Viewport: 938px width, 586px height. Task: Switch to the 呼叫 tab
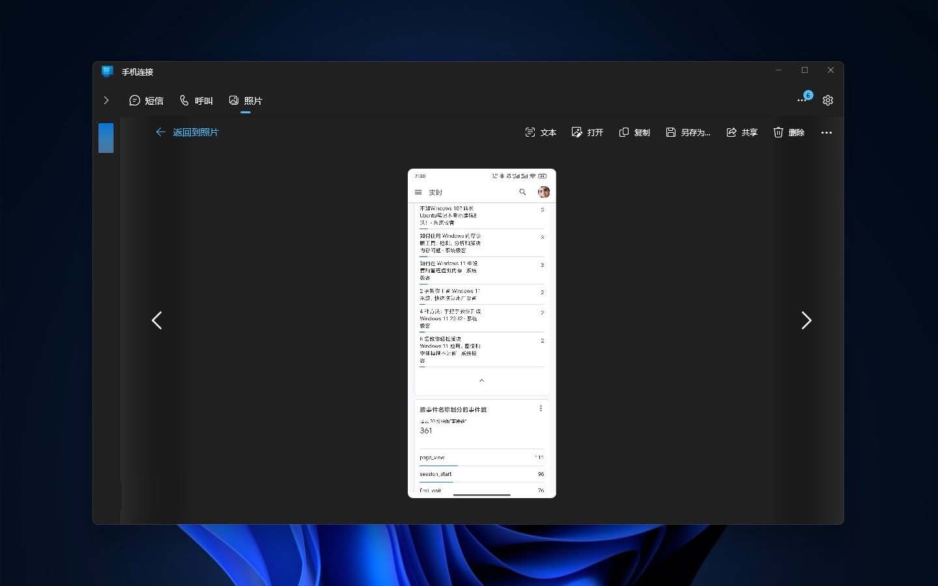pyautogui.click(x=196, y=100)
